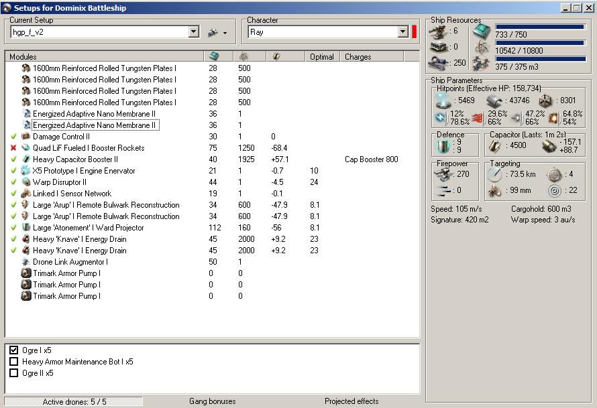This screenshot has height=408, width=597.
Task: Click Large 'Atonement' I Ward Projector icon
Action: pos(26,227)
